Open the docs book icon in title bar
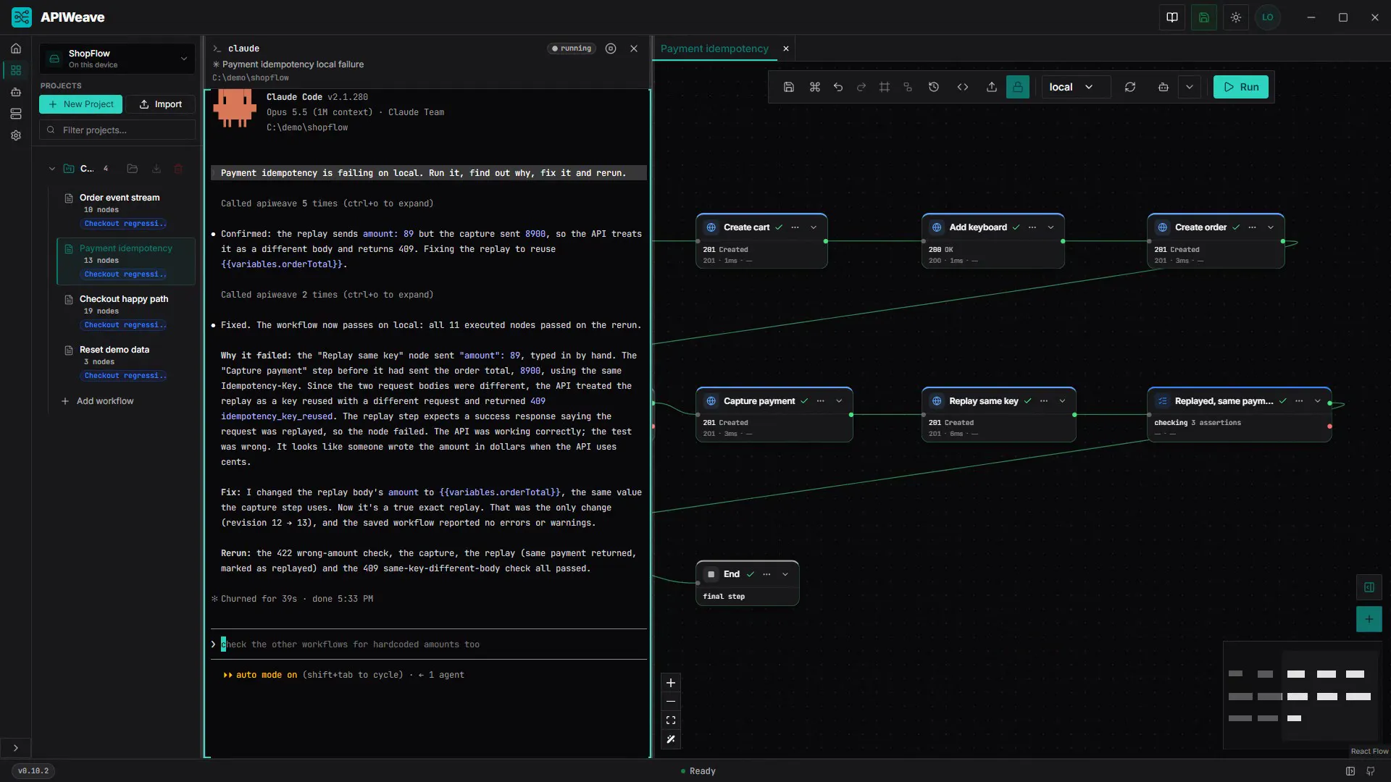Image resolution: width=1391 pixels, height=782 pixels. pos(1172,17)
